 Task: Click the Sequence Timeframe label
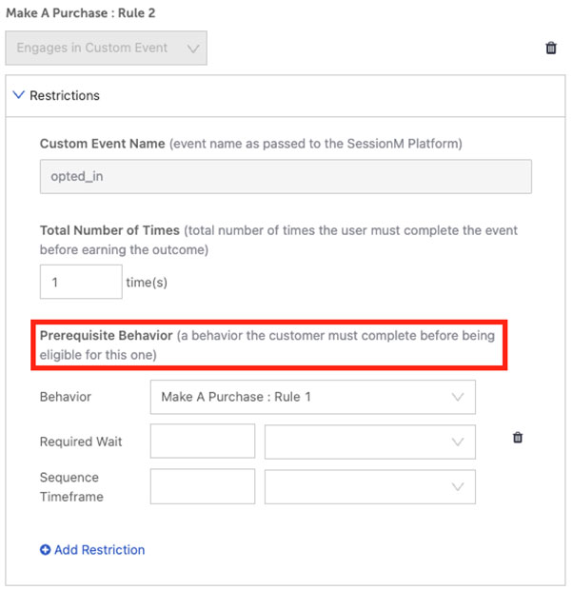point(69,485)
